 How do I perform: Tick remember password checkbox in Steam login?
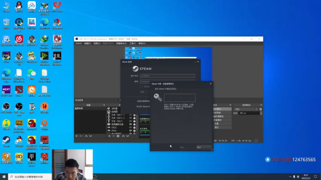pos(141,86)
